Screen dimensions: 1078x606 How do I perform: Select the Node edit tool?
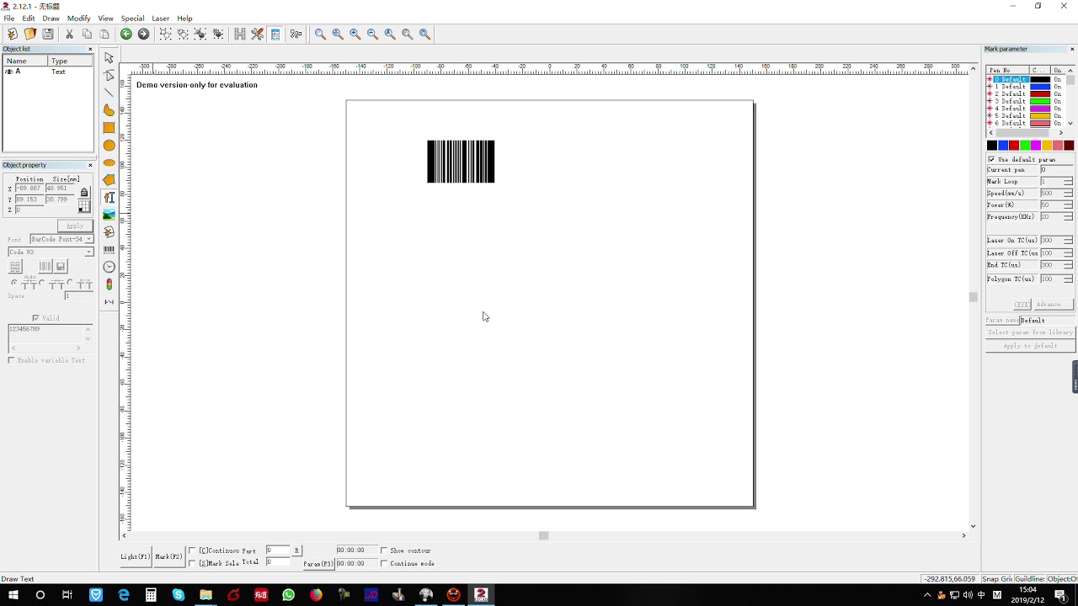tap(109, 76)
